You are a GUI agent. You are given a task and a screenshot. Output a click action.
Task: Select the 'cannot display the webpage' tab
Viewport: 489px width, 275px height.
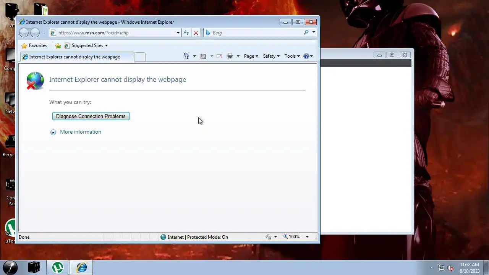click(76, 57)
